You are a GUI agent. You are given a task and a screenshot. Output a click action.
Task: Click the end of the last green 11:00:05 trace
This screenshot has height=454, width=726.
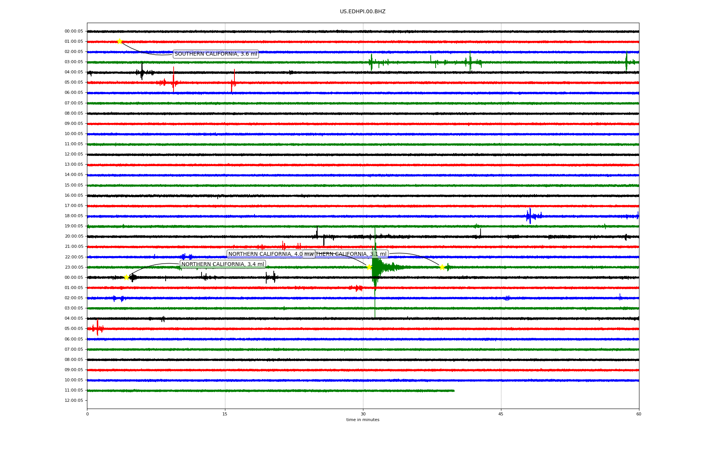tap(453, 390)
